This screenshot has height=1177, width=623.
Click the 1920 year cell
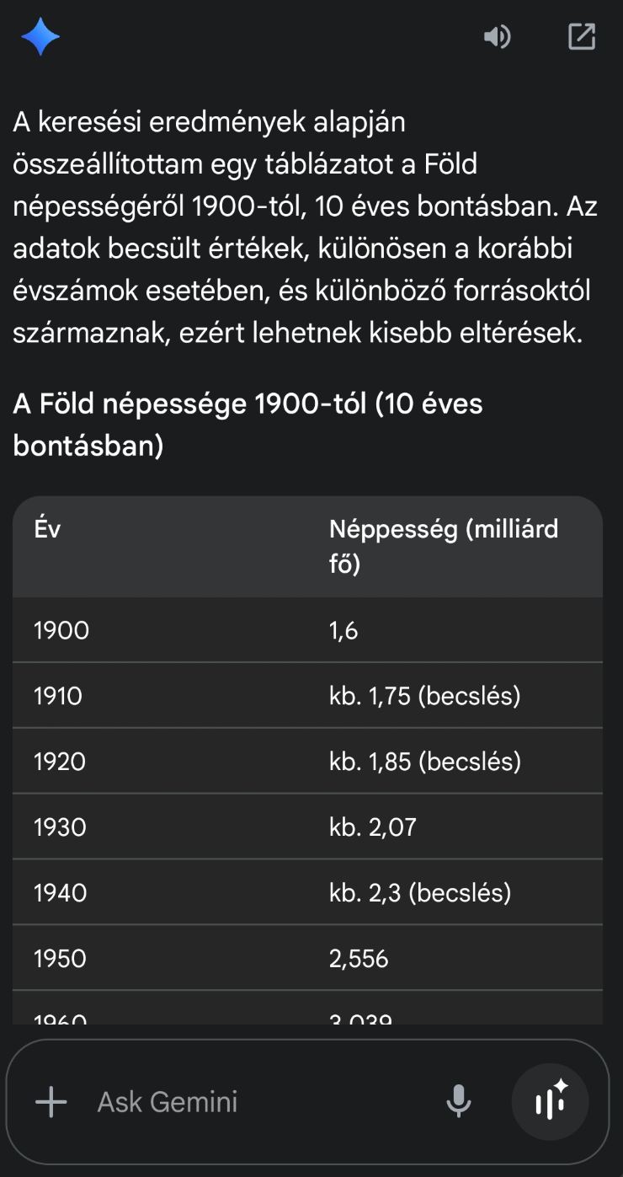pyautogui.click(x=60, y=762)
